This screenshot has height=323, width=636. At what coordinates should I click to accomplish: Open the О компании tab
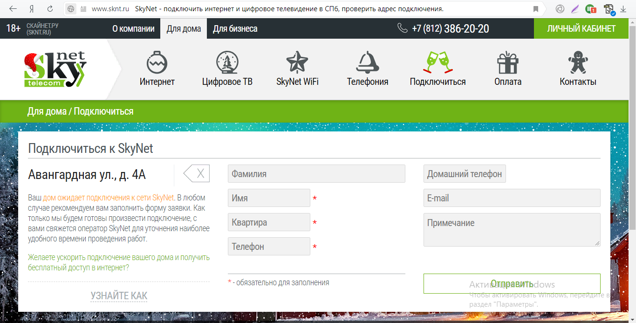133,28
